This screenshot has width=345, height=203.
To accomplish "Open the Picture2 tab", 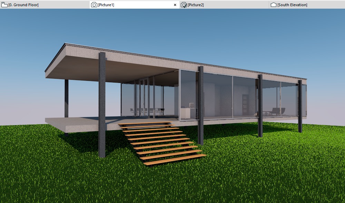I will [224, 4].
